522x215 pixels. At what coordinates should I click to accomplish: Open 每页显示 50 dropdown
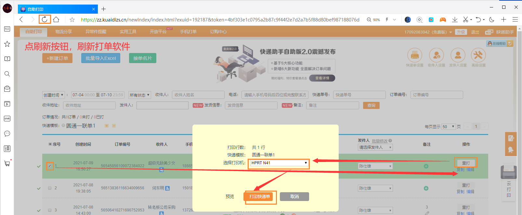tap(449, 127)
